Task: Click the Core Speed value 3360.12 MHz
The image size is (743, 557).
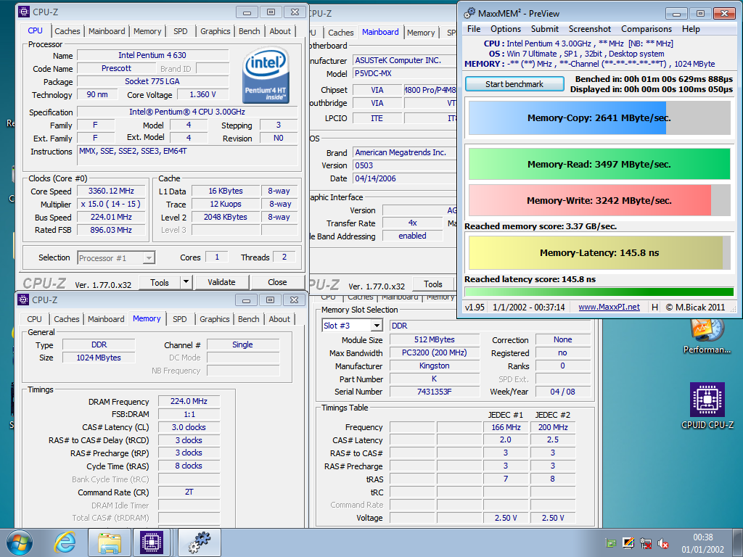Action: [111, 191]
